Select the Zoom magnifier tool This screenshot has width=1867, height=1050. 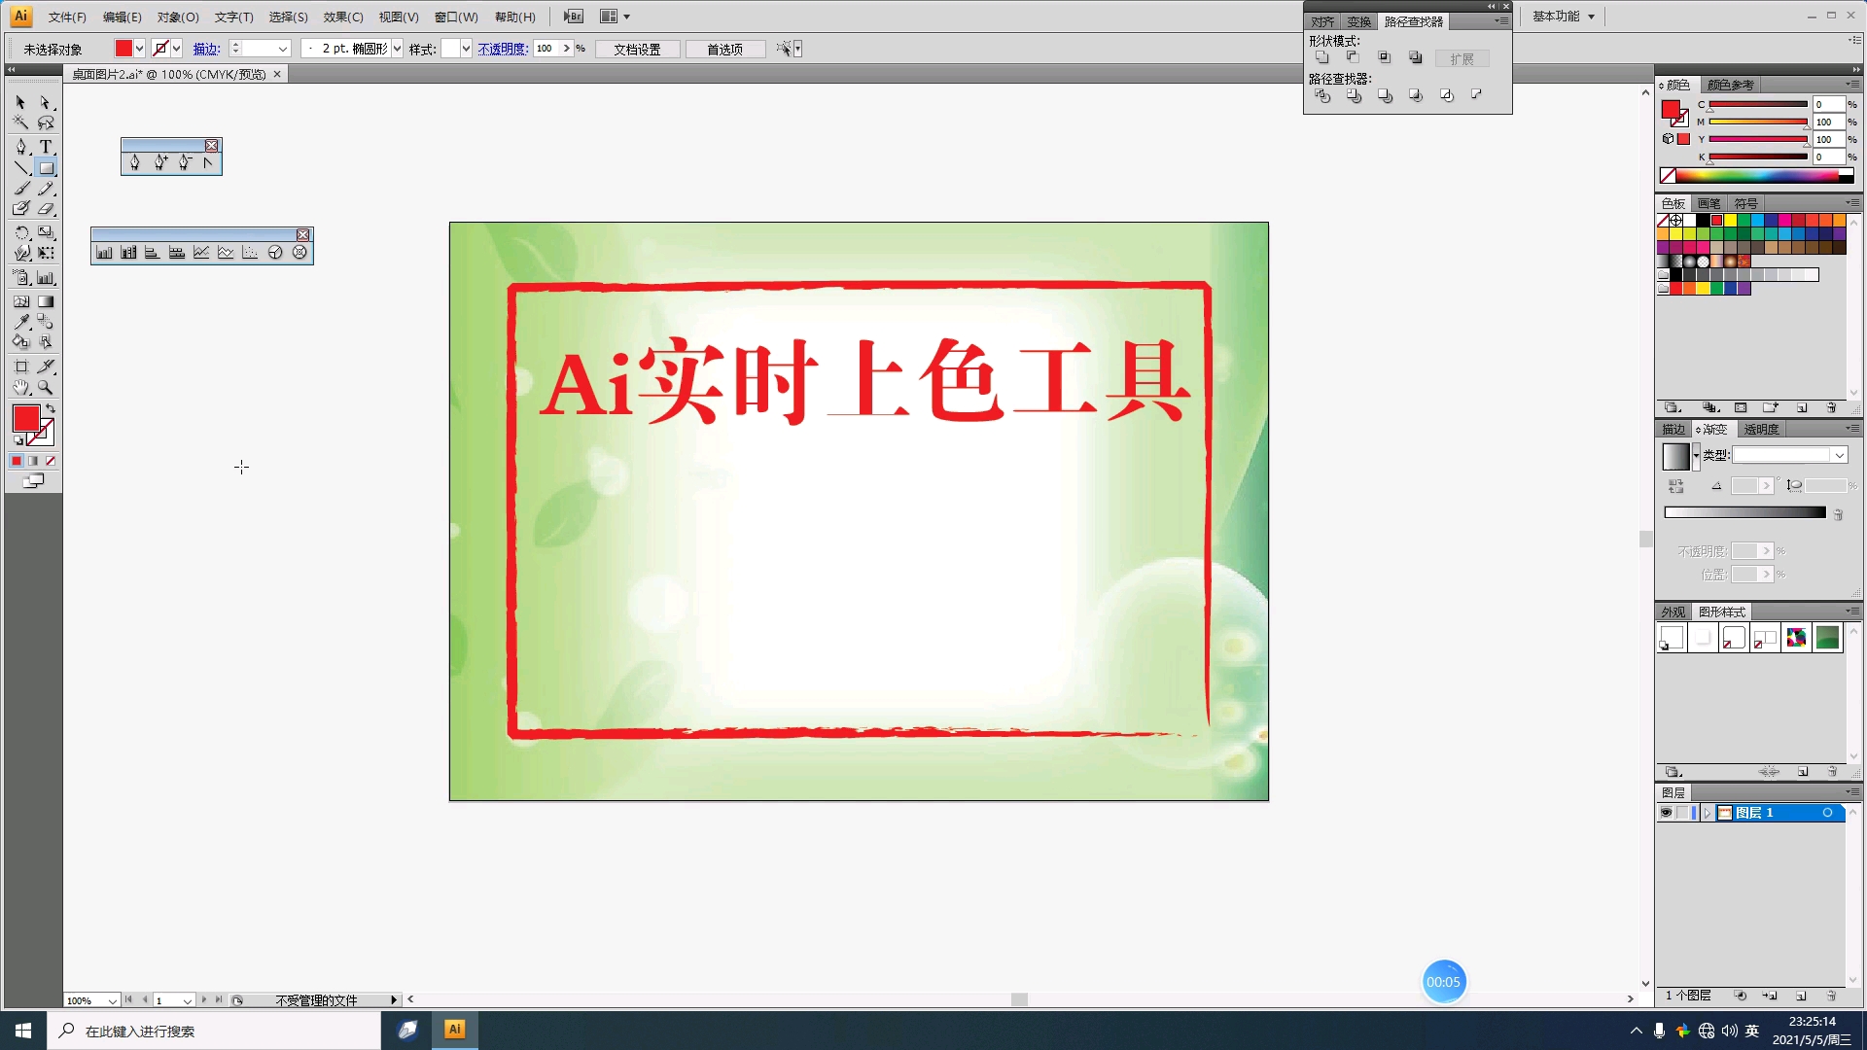pos(45,387)
